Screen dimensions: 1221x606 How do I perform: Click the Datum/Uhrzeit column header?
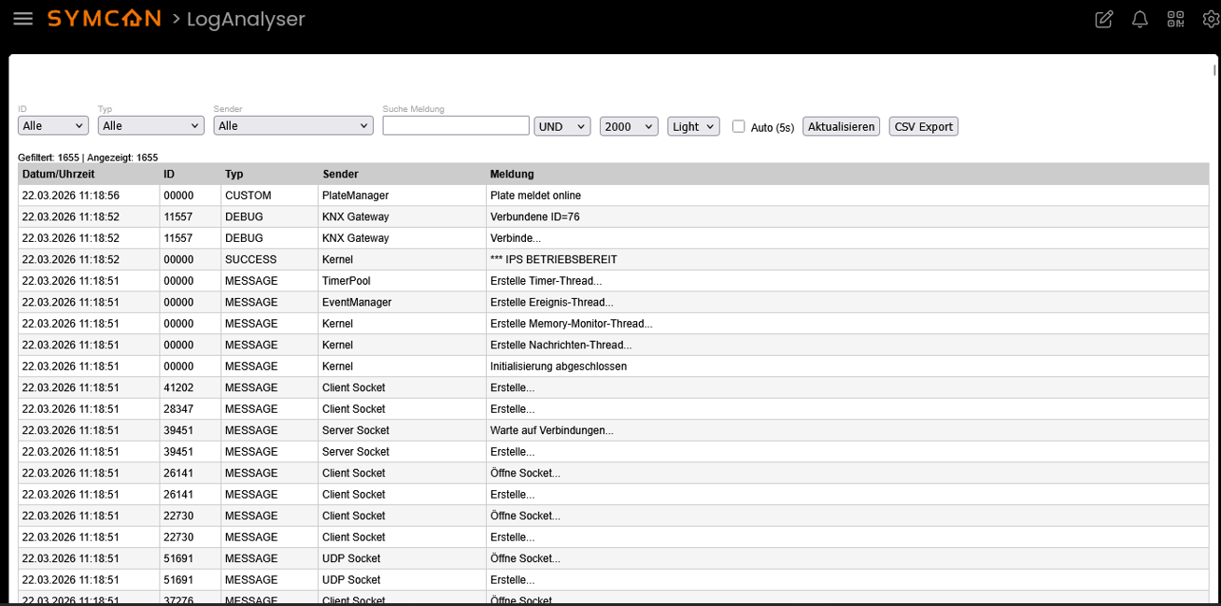[59, 175]
